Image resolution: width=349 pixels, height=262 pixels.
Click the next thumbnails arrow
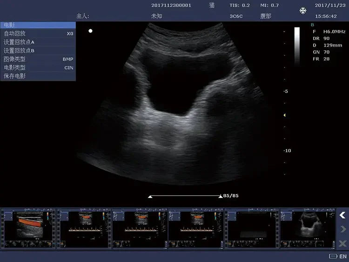tap(342, 229)
